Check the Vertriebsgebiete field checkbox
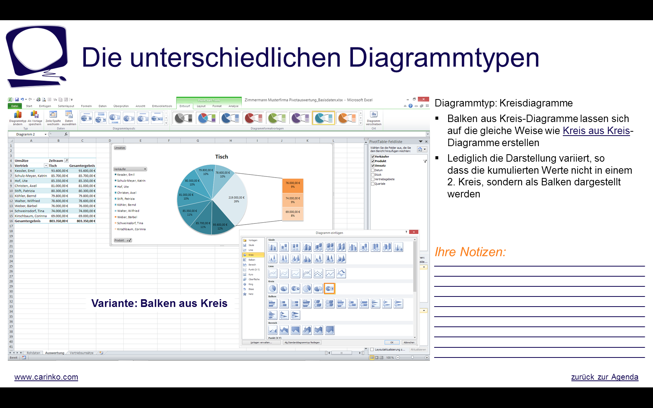 click(x=373, y=179)
